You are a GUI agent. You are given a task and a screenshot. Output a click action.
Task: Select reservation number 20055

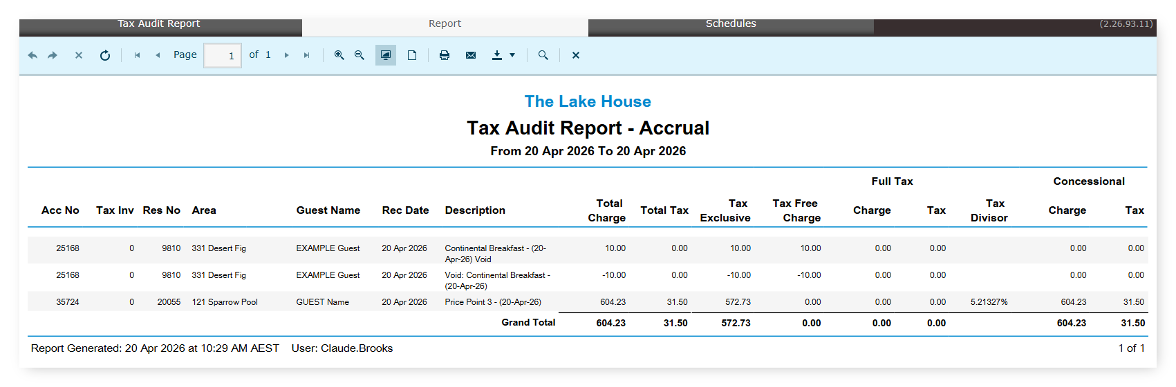coord(169,302)
